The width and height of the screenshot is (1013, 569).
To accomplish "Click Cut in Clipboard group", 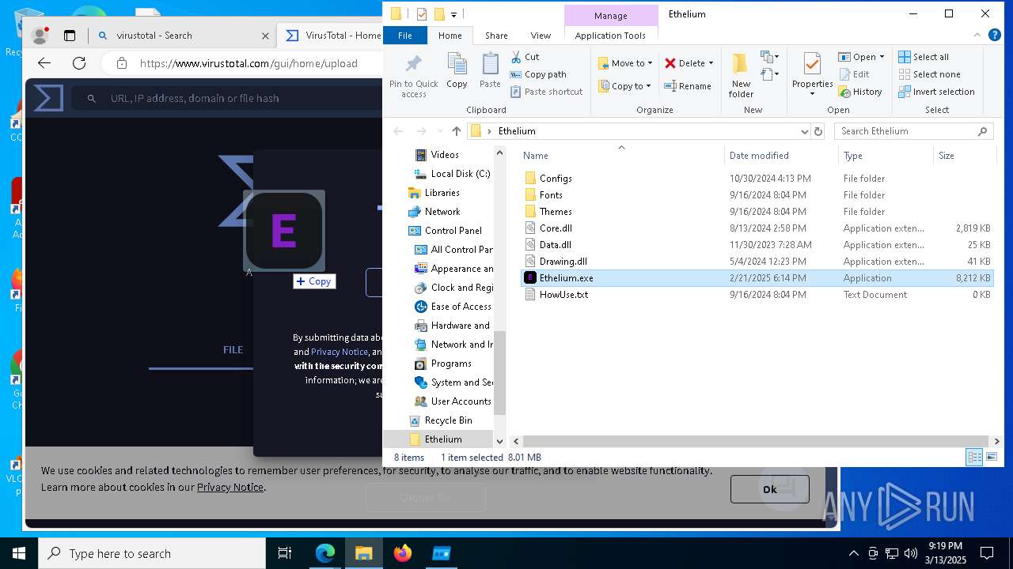I will coord(525,57).
